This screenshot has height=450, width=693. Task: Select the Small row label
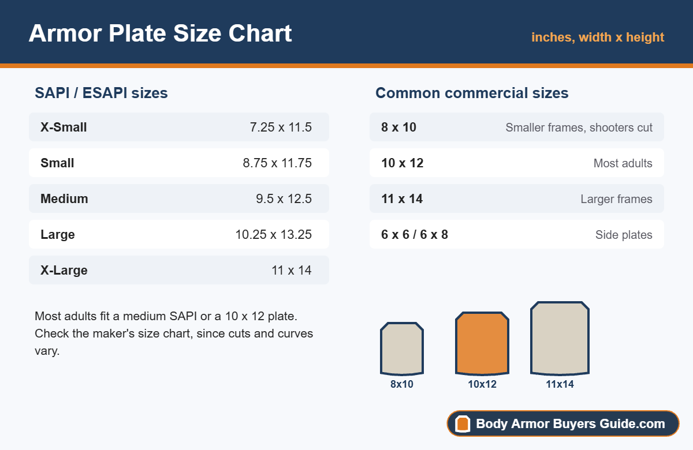(57, 163)
